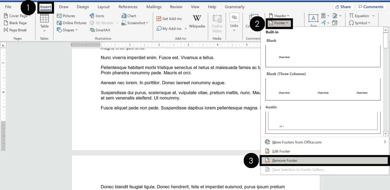This screenshot has height=190, width=390.
Task: Click the ruler tab selector icon
Action: 3,45
